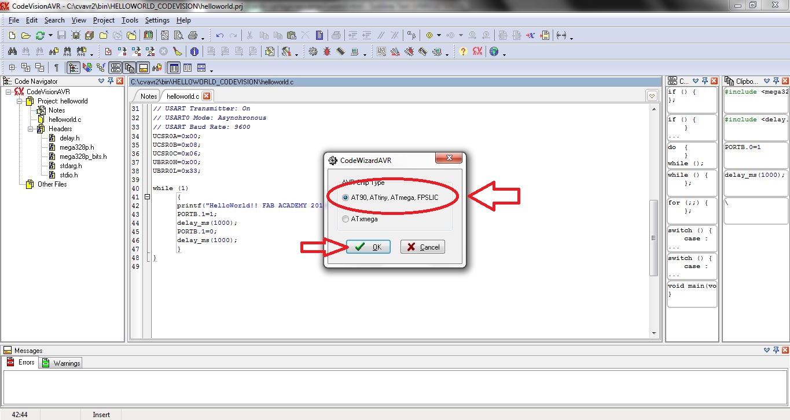Screen dimensions: 790x420
Task: Open the Tools menu
Action: 130,20
